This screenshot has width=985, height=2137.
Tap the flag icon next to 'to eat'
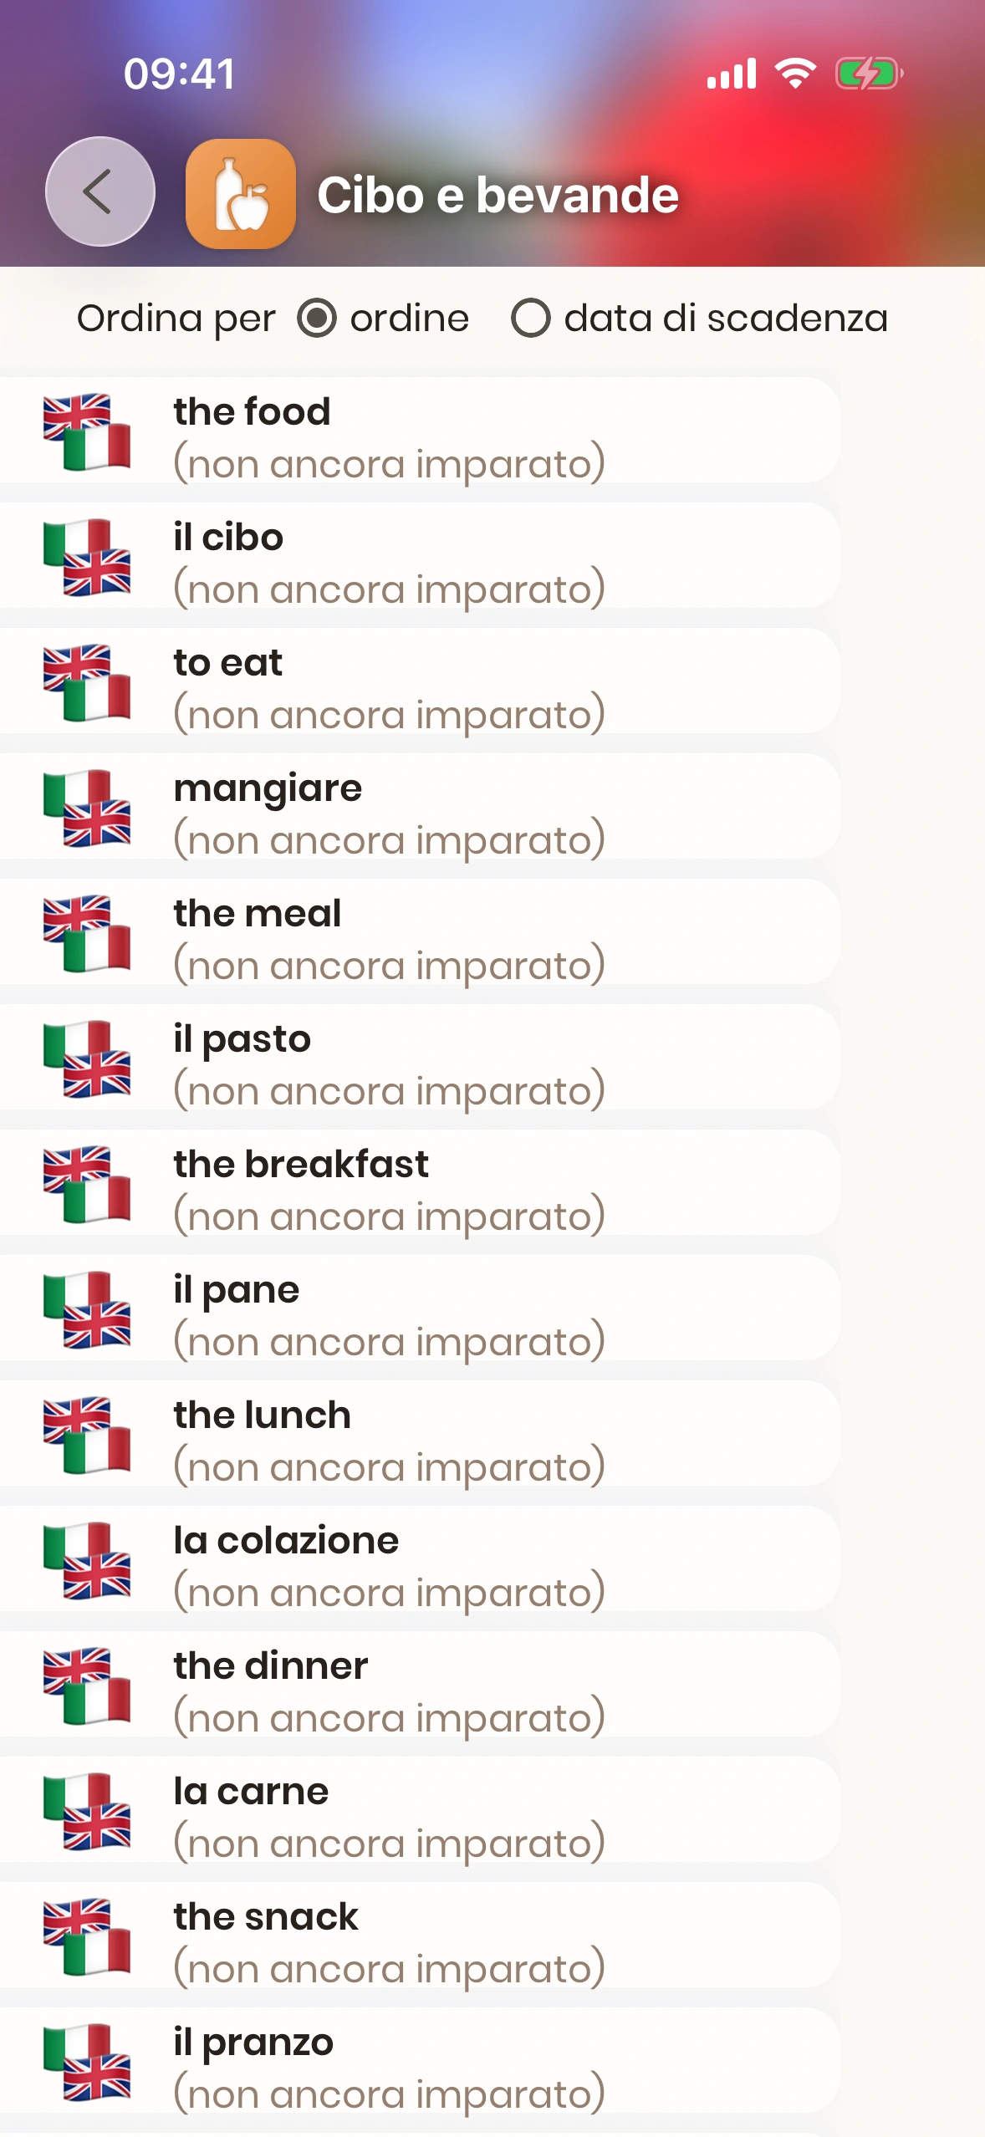pos(87,682)
